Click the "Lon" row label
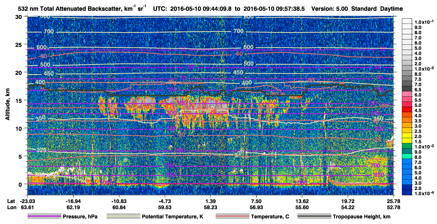Image resolution: width=437 pixels, height=224 pixels. click(x=11, y=208)
